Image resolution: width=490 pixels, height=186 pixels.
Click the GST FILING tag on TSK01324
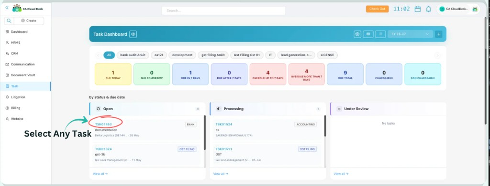(187, 149)
